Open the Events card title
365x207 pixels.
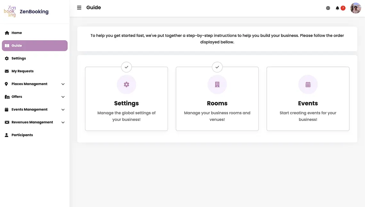pos(308,103)
